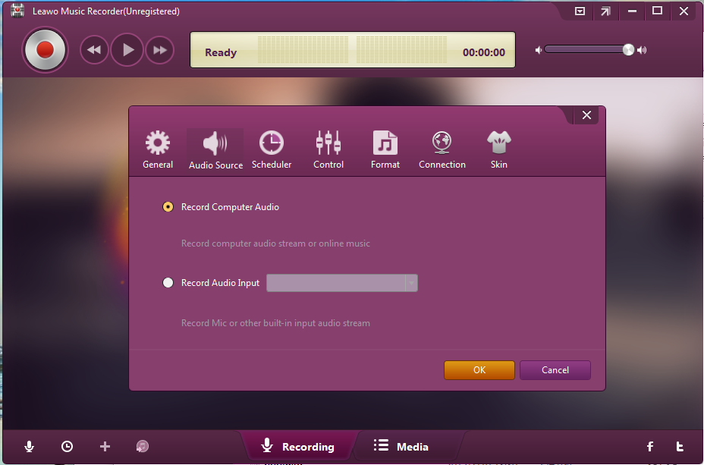Open the Scheduler clock settings
The height and width of the screenshot is (465, 704).
click(x=271, y=149)
